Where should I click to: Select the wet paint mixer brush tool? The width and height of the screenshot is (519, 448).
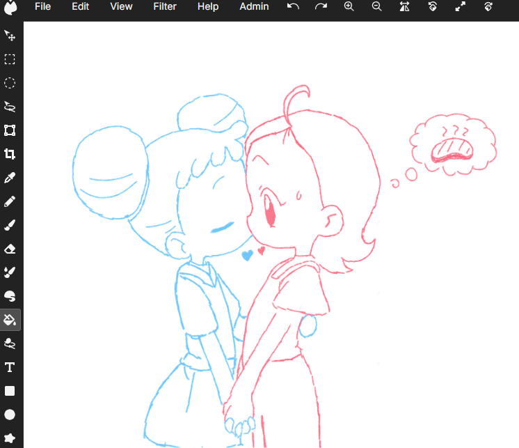coord(10,272)
